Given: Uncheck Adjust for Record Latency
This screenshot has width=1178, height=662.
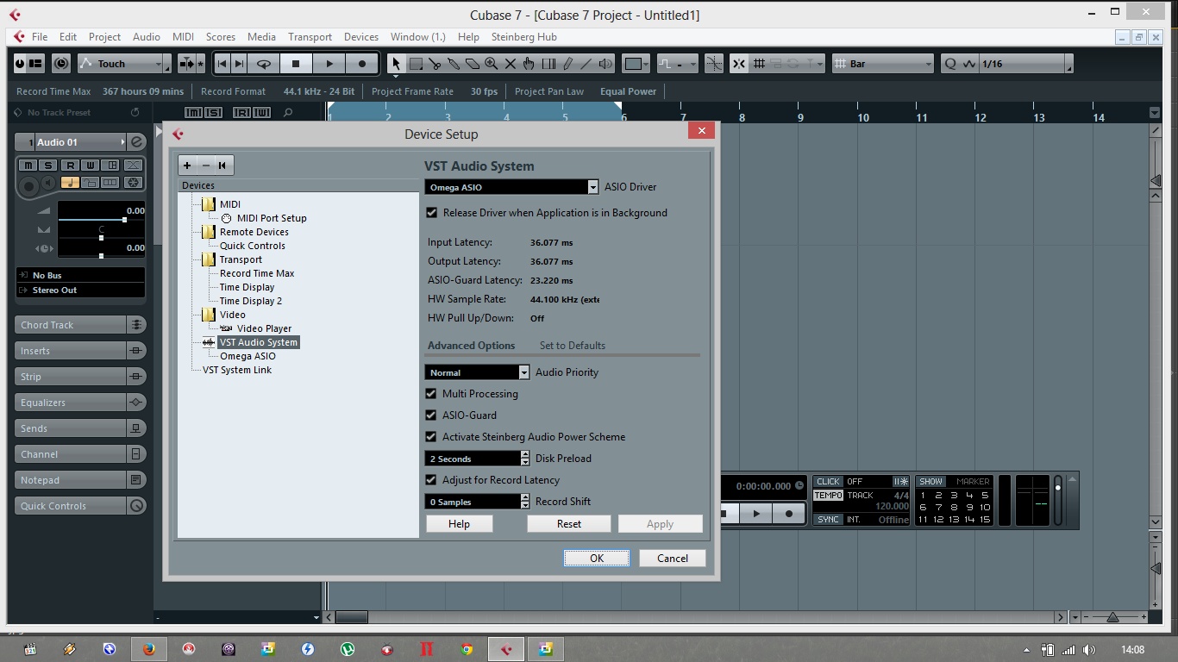Looking at the screenshot, I should (431, 480).
